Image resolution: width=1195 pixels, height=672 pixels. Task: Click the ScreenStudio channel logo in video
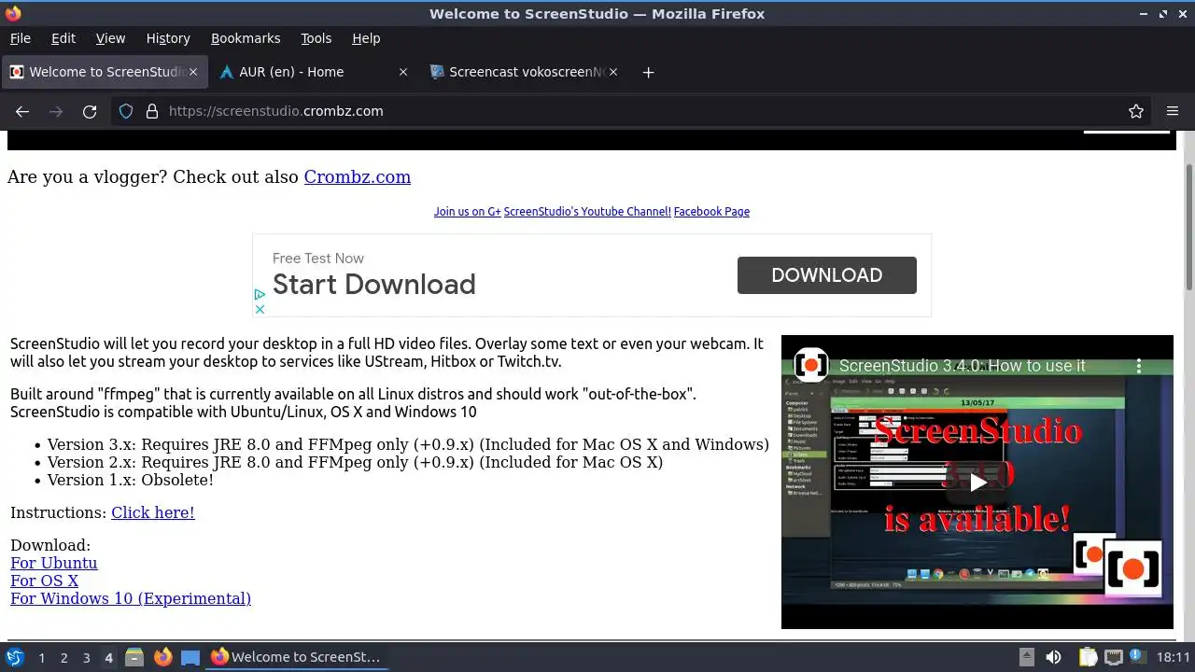pyautogui.click(x=811, y=365)
